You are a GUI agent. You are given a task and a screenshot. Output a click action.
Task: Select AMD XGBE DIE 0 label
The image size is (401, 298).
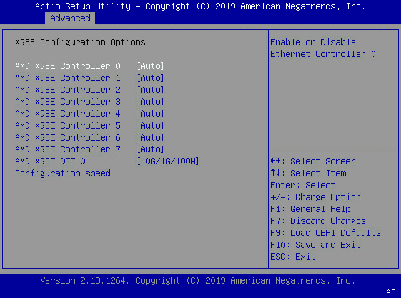click(50, 161)
